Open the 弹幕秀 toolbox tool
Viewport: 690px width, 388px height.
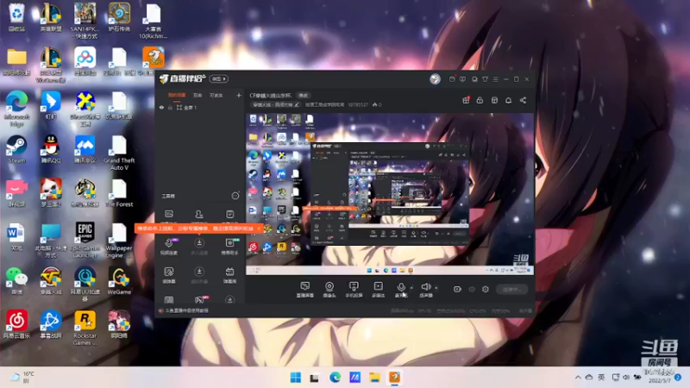pos(229,274)
